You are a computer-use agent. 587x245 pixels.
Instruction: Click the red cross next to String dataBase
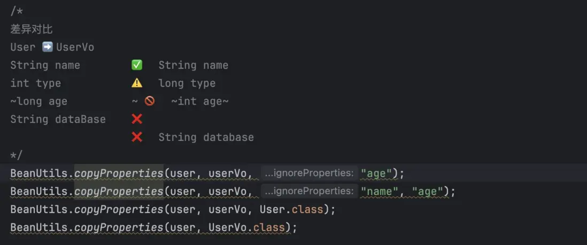(x=137, y=120)
